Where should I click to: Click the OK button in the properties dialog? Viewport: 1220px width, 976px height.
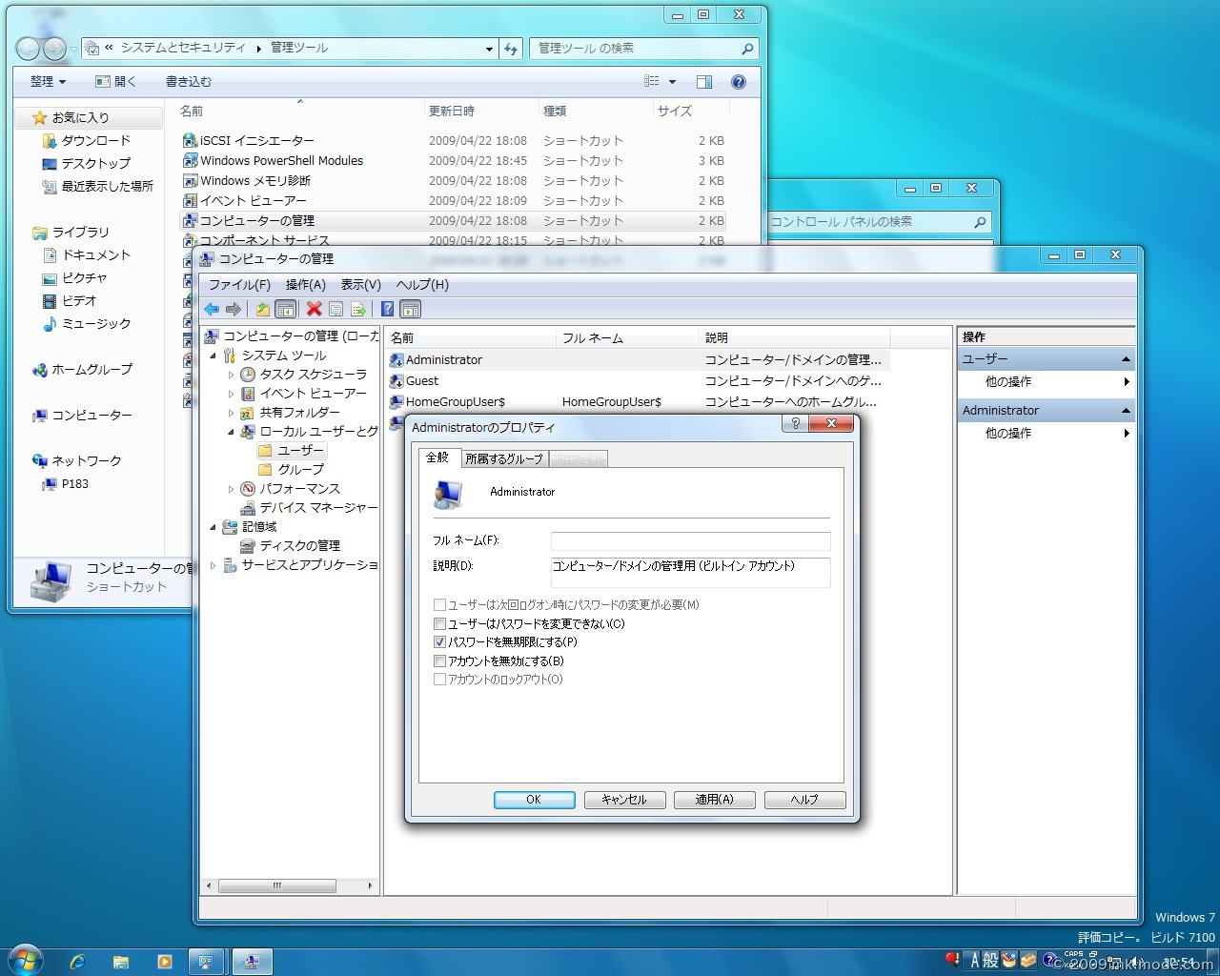coord(534,800)
